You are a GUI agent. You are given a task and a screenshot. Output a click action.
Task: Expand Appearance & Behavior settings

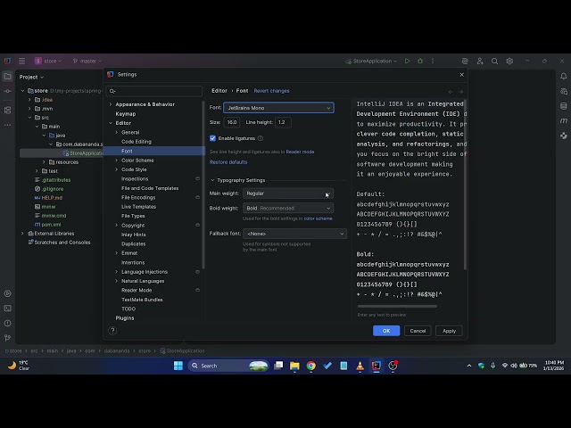(x=111, y=104)
